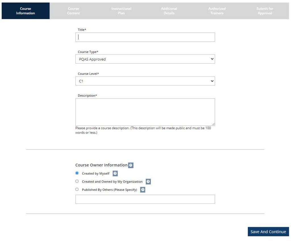Go to the Additional Details tab

coord(169,11)
